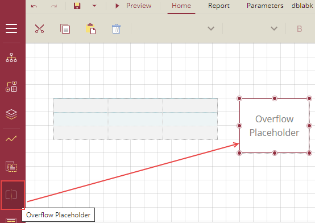This screenshot has width=315, height=223.
Task: Click the dblabk tab
Action: coord(302,6)
